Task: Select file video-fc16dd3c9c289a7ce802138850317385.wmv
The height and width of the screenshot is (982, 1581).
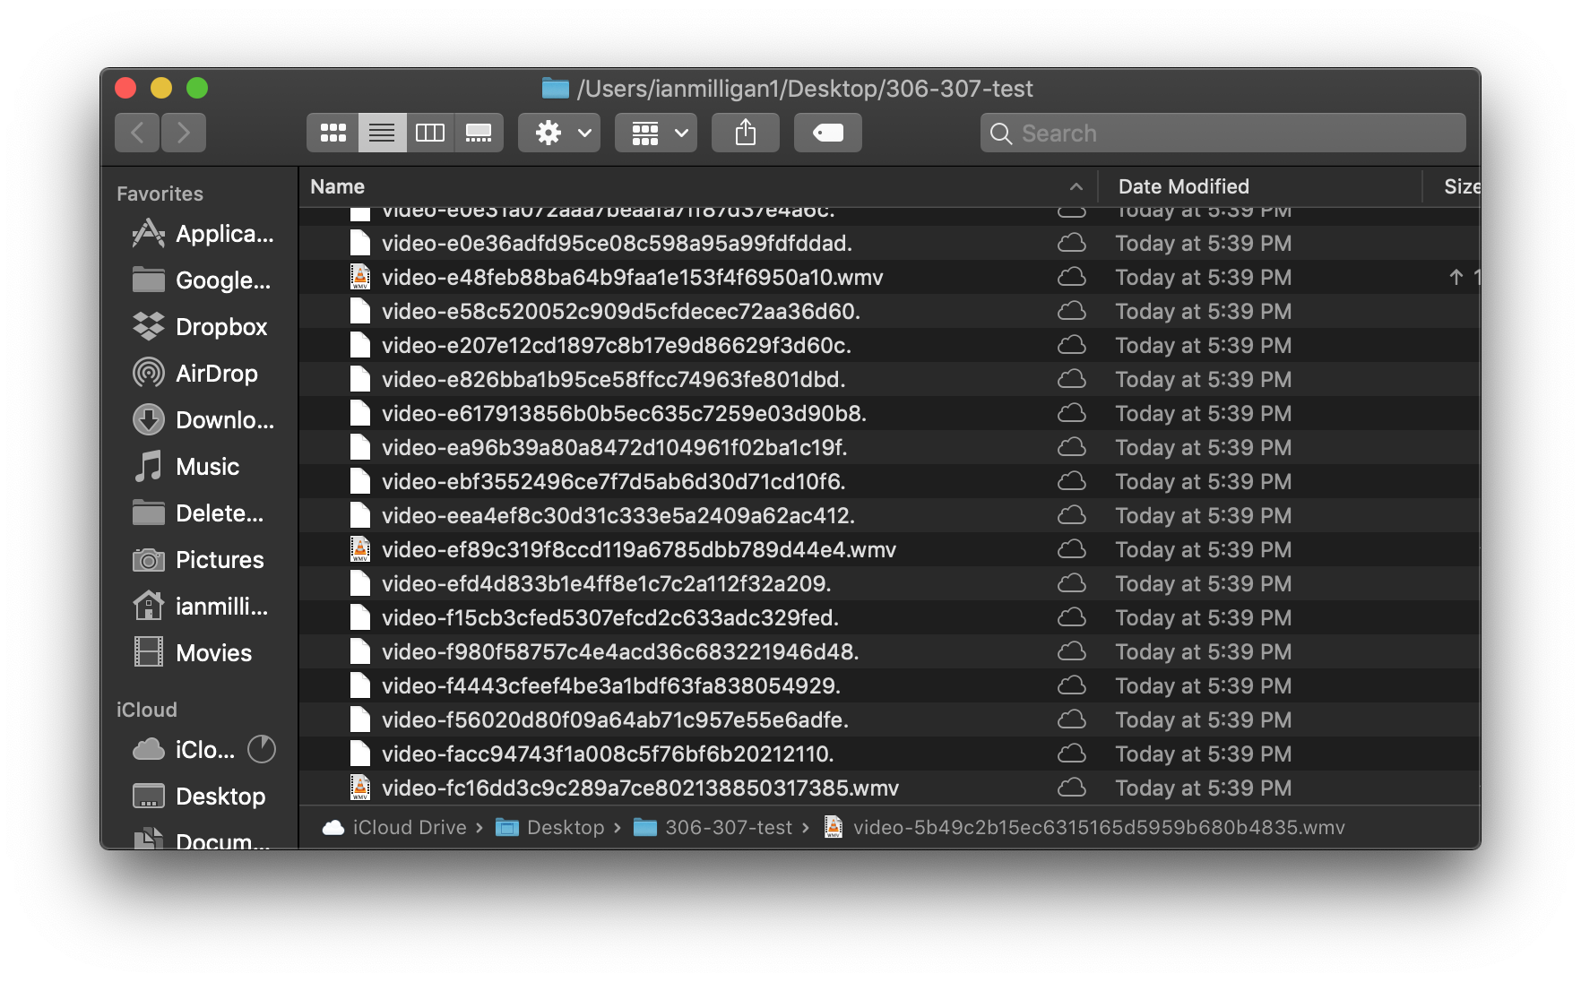Action: (x=889, y=788)
